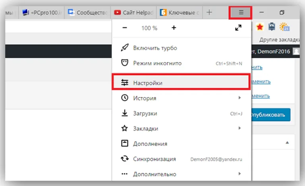305x186 pixels.
Task: Click the turbo rocket icon
Action: tap(125, 47)
